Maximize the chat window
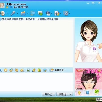This screenshot has height=102, width=102. point(93,3)
